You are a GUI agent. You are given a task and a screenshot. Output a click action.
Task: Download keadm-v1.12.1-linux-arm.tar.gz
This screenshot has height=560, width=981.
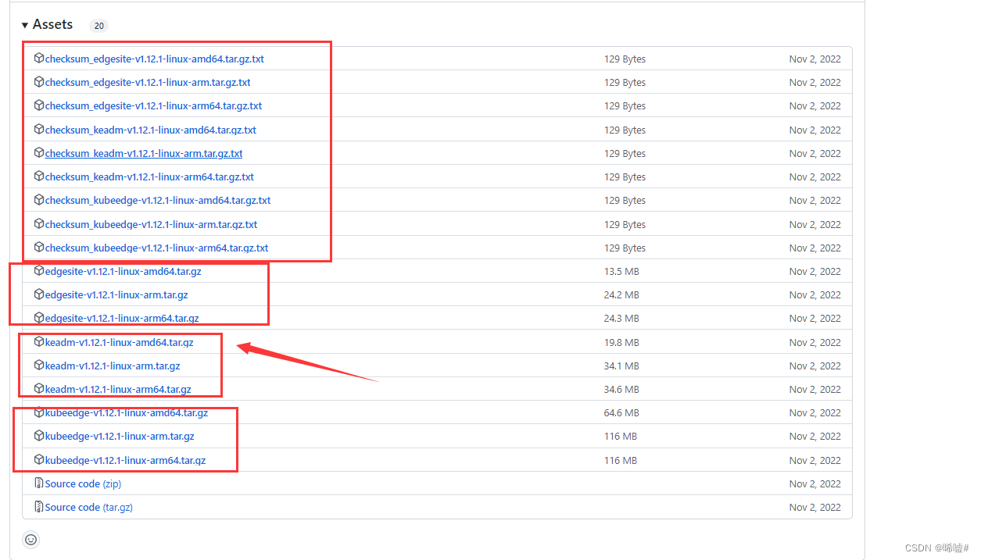(x=113, y=366)
